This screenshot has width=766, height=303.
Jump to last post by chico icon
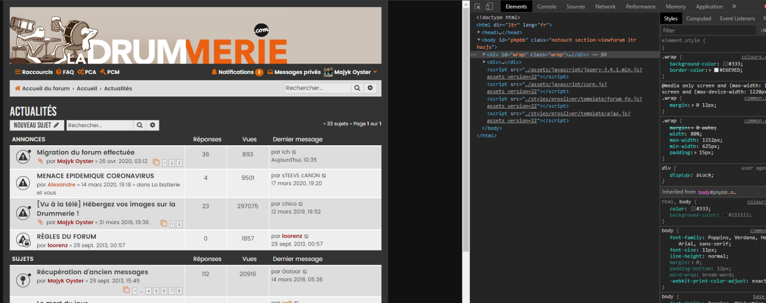[x=301, y=204]
